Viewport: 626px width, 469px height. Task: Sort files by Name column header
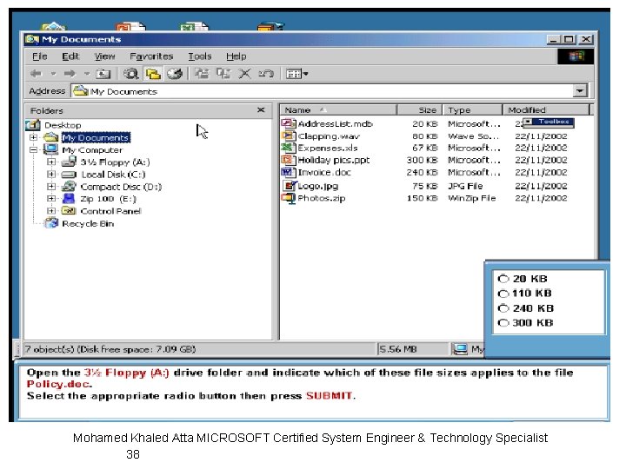pyautogui.click(x=338, y=109)
